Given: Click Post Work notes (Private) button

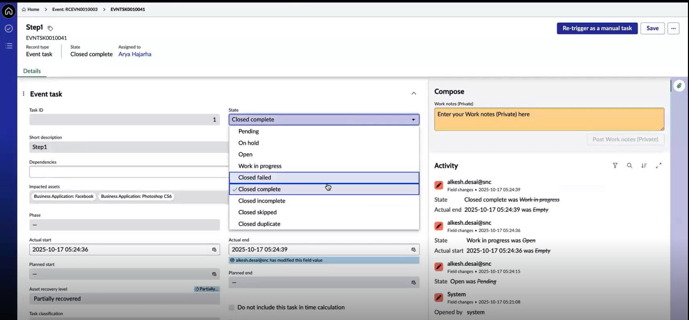Looking at the screenshot, I should (625, 140).
